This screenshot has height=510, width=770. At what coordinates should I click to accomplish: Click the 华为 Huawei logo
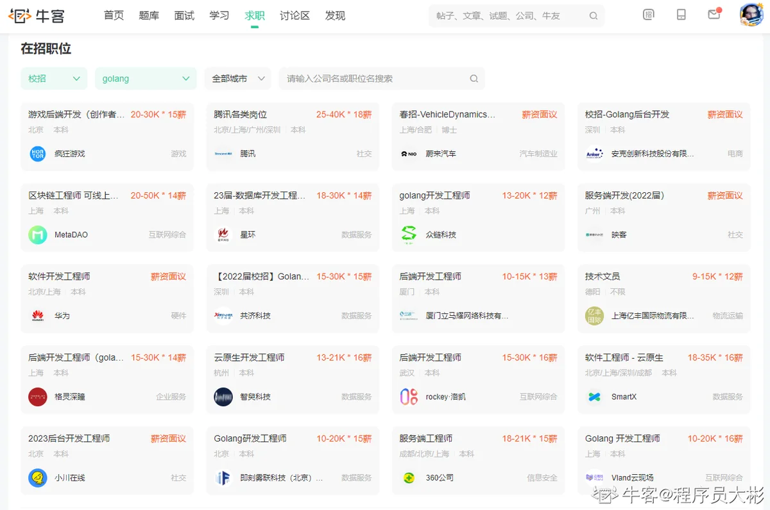pos(38,316)
